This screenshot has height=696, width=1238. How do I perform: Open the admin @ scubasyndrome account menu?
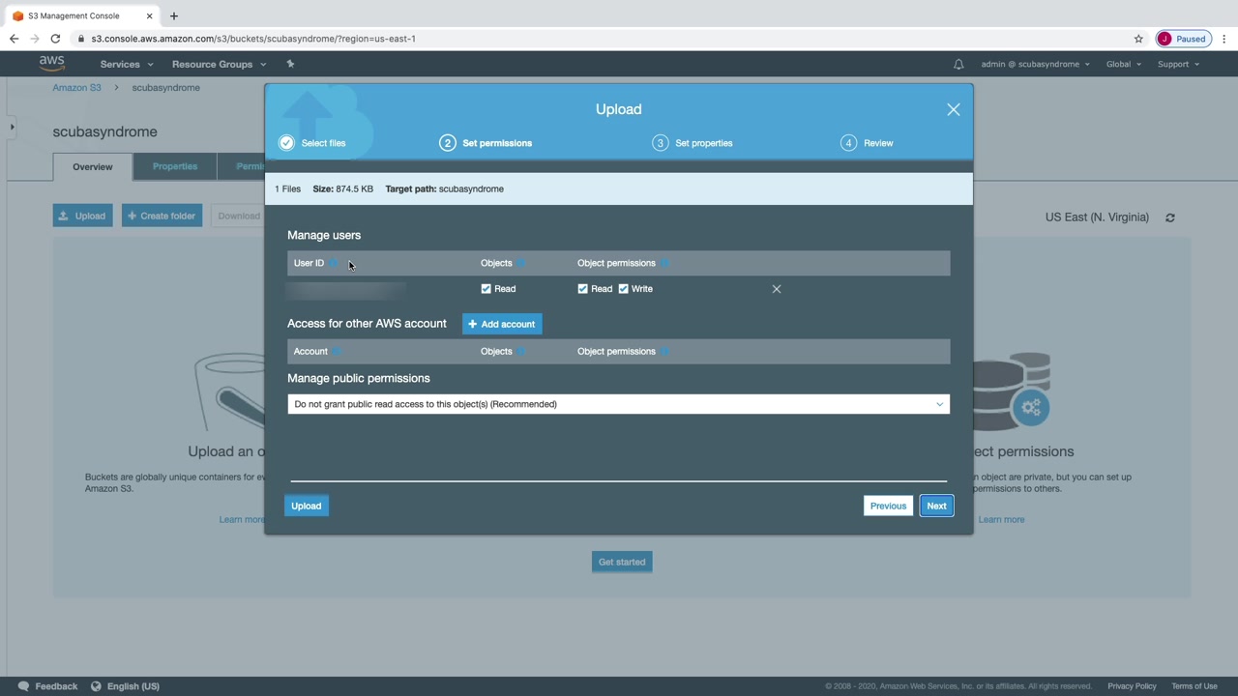click(1035, 64)
